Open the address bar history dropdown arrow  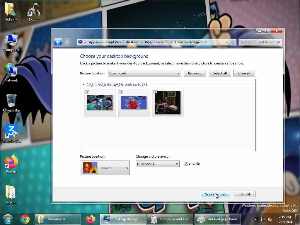click(x=226, y=42)
